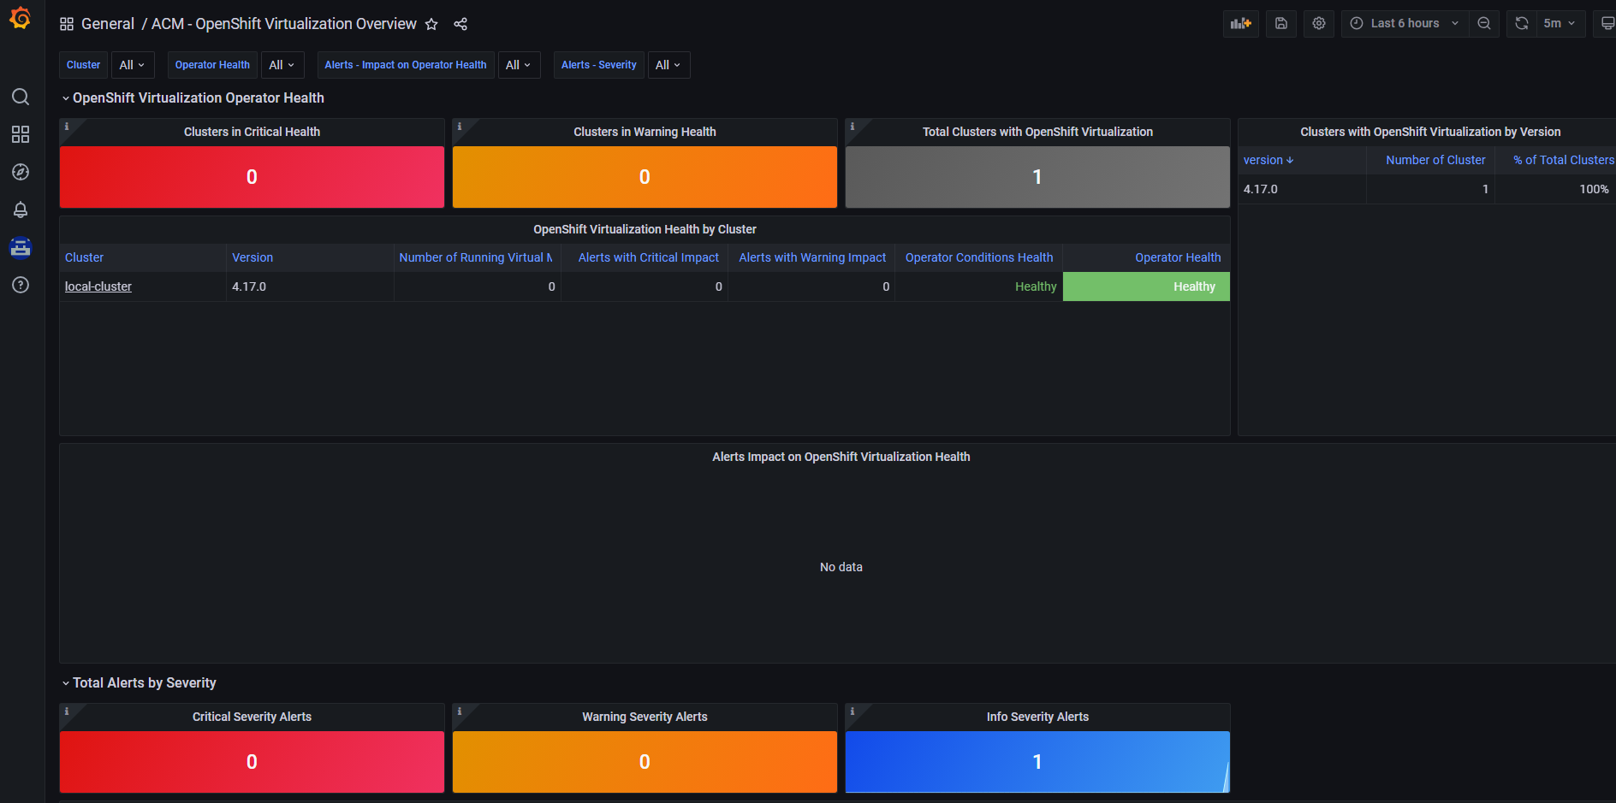The image size is (1616, 803).
Task: Open the search icon in sidebar
Action: (x=21, y=97)
